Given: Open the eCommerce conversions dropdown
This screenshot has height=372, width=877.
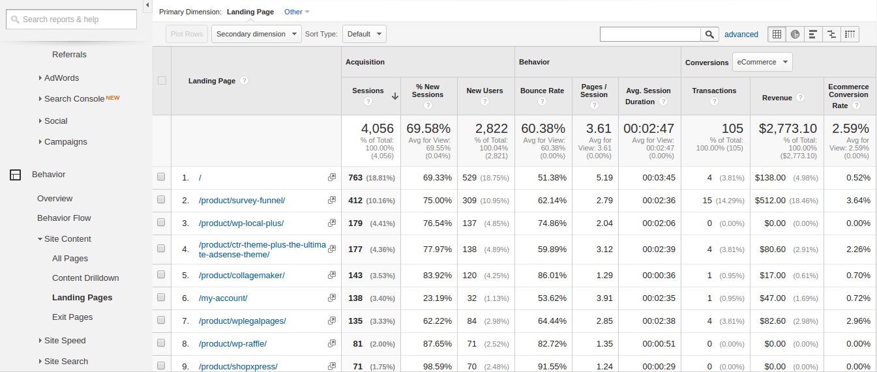Looking at the screenshot, I should pyautogui.click(x=762, y=62).
